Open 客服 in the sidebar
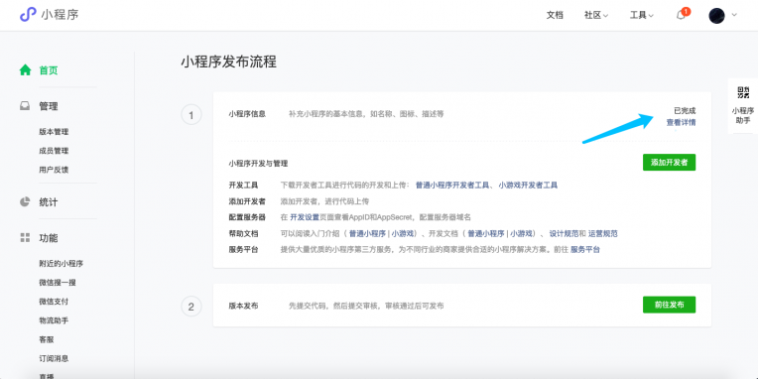Viewport: 758px width, 379px height. pyautogui.click(x=47, y=339)
